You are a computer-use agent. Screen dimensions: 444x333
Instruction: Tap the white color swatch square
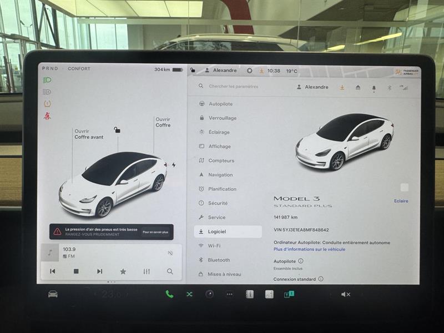(x=405, y=187)
